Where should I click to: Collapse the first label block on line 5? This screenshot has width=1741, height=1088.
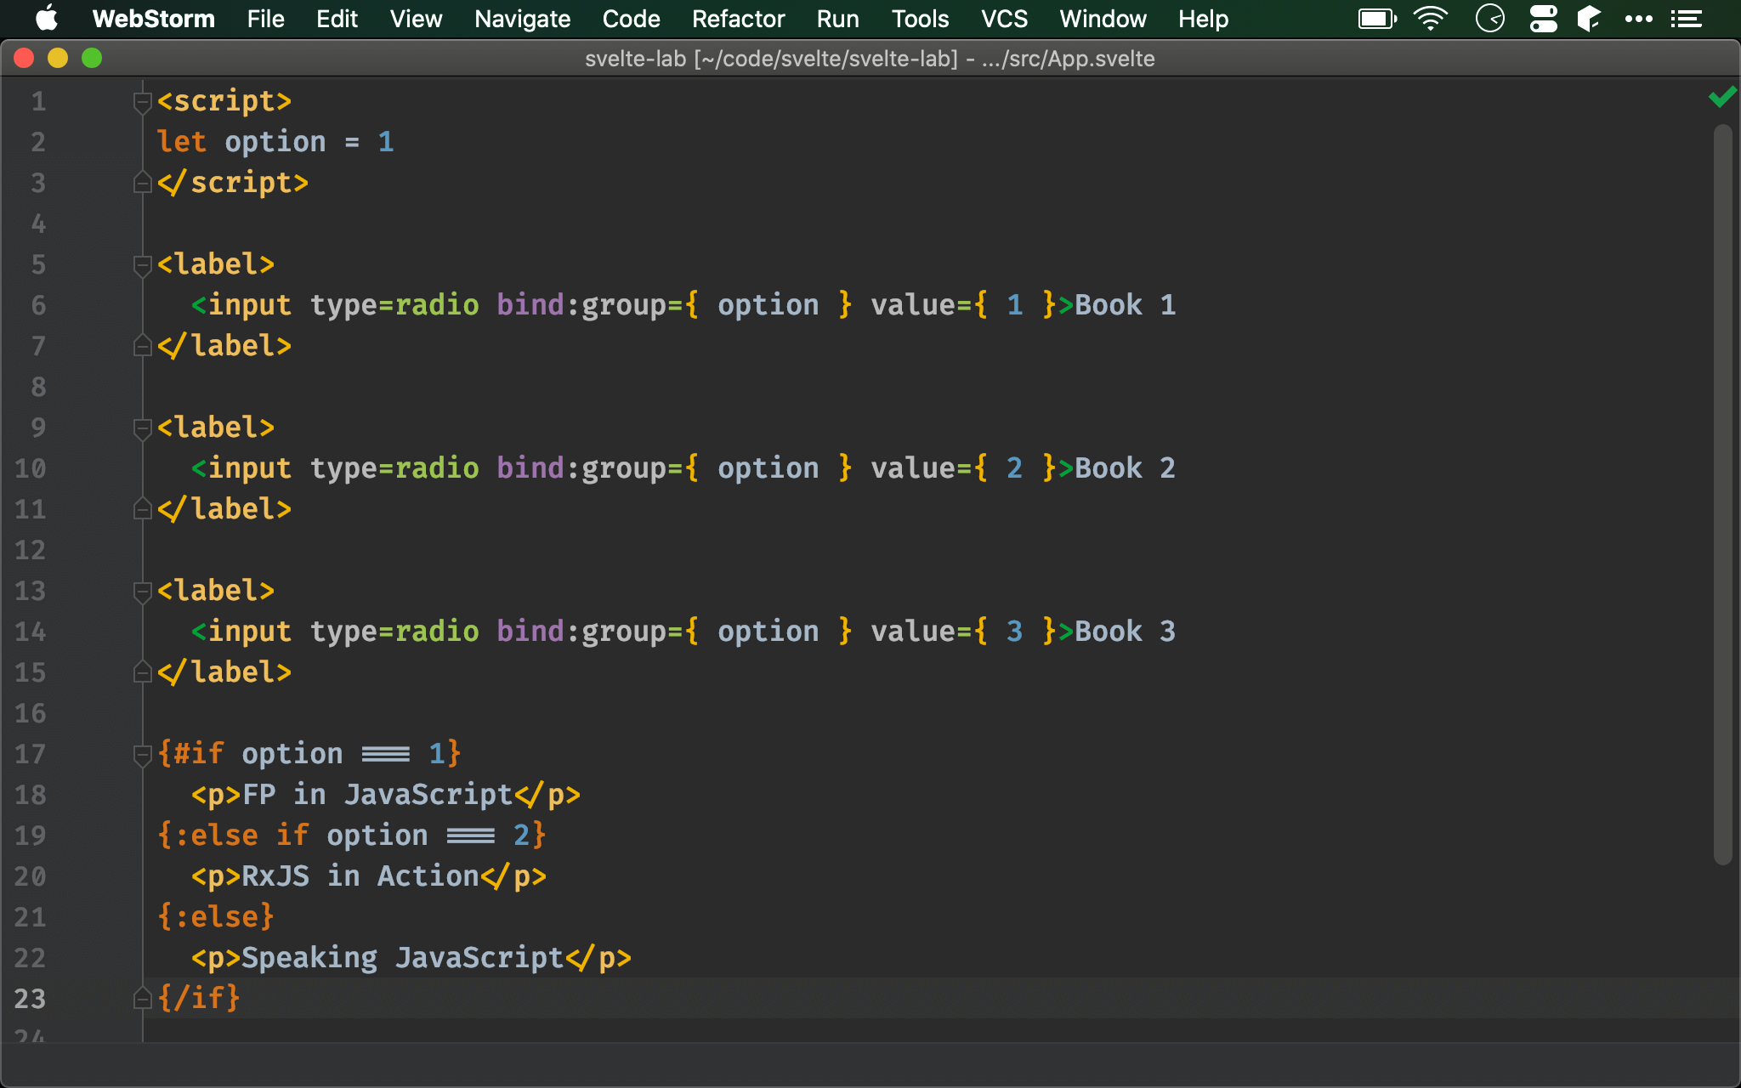click(142, 265)
